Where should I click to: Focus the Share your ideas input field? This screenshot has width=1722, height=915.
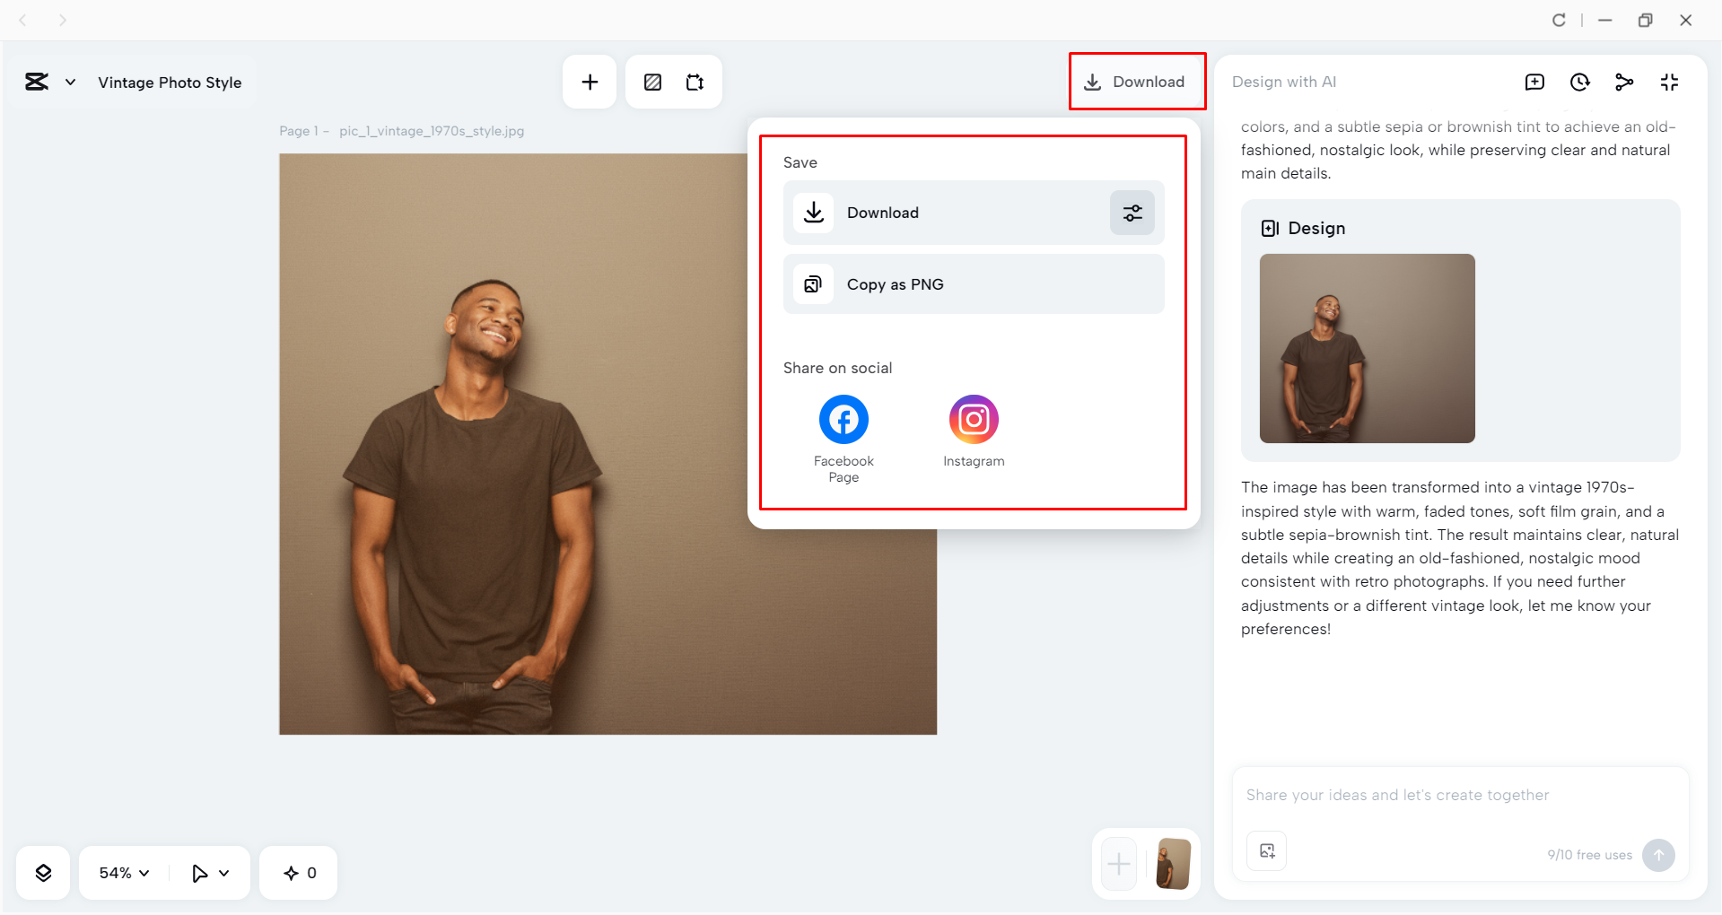(1461, 795)
